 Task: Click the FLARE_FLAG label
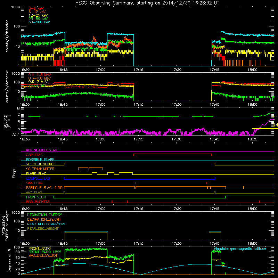[36, 173]
